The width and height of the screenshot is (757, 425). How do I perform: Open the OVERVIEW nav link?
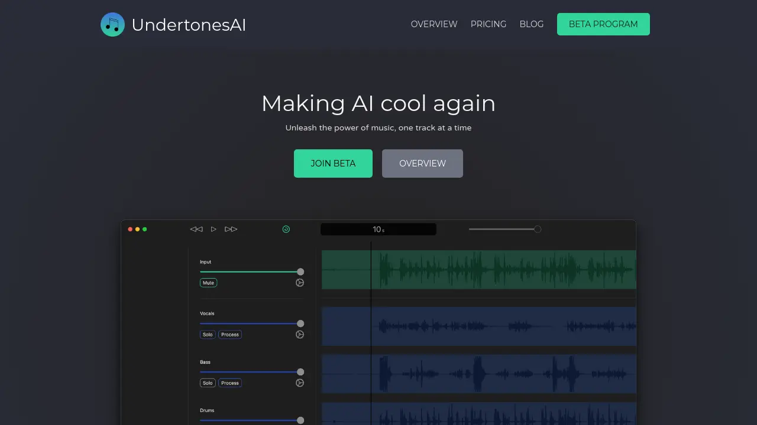click(434, 24)
